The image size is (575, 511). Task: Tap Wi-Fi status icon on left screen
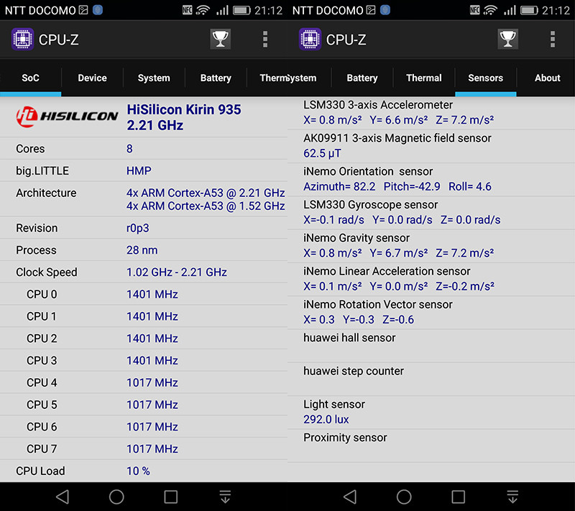point(203,10)
